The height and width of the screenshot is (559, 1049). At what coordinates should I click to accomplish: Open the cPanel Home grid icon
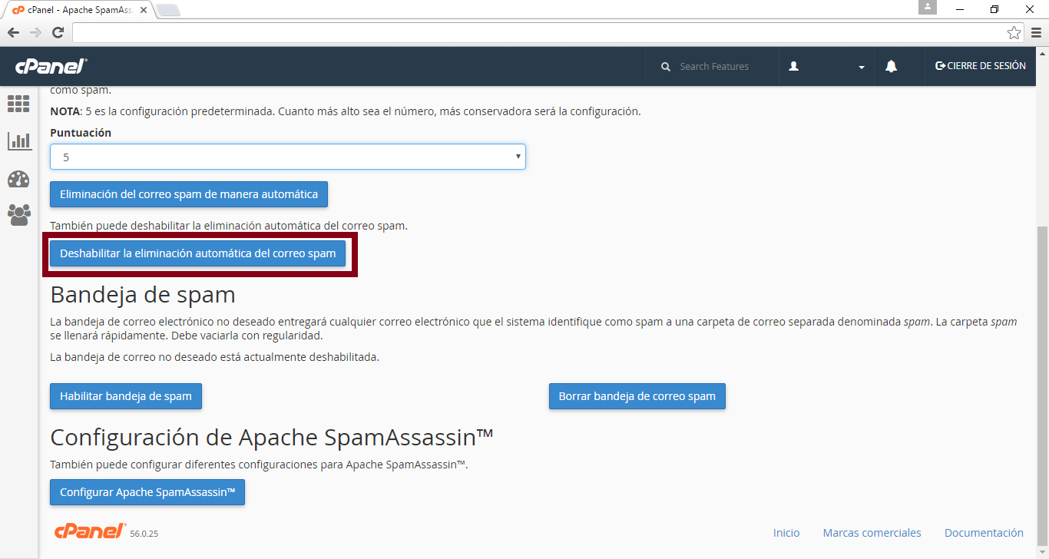click(18, 104)
